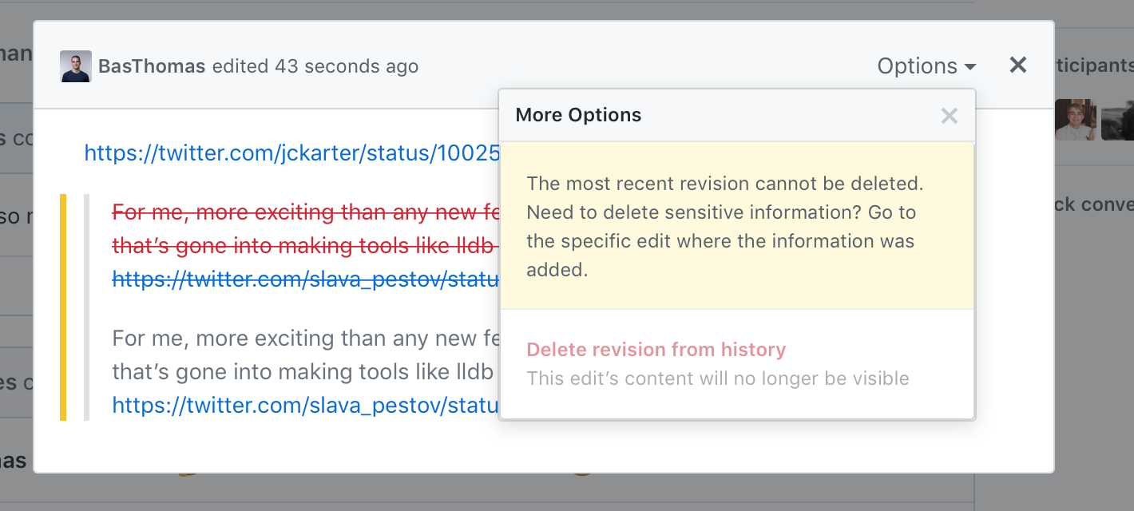This screenshot has width=1134, height=511.
Task: Click the yellow revision highlight bar
Action: click(63, 307)
